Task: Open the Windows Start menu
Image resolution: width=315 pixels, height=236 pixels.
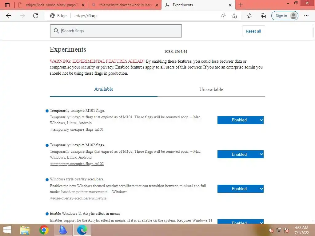Action: click(x=7, y=230)
